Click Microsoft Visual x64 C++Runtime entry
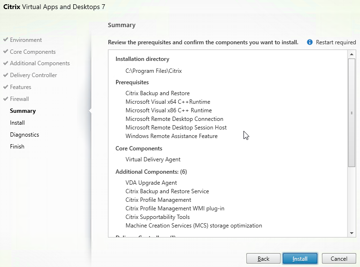Screen dimensions: 360x267 coord(168,102)
